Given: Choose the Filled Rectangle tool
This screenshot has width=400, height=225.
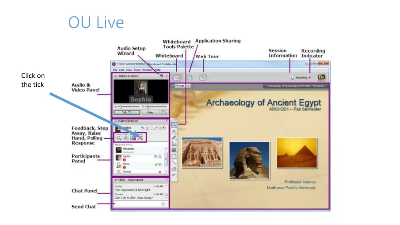Looking at the screenshot, I should click(x=174, y=150).
